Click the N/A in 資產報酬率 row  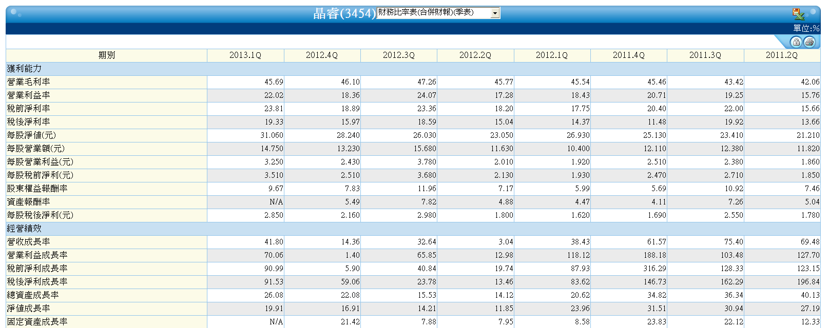(x=276, y=202)
